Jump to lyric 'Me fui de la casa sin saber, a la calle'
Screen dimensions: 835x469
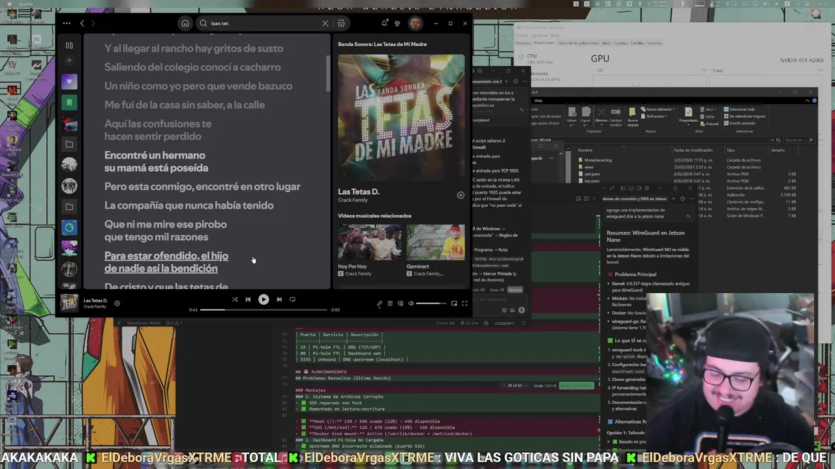185,105
